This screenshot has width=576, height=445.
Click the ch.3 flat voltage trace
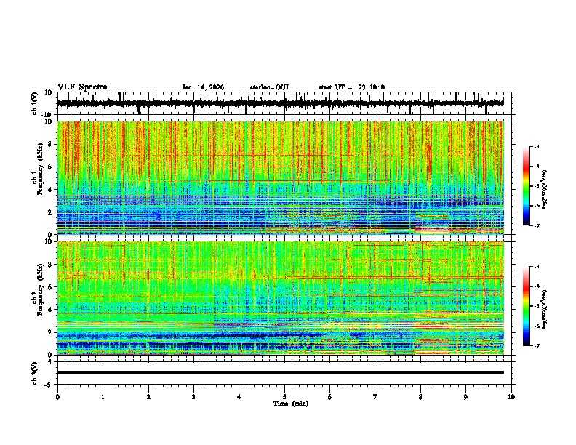tap(281, 372)
